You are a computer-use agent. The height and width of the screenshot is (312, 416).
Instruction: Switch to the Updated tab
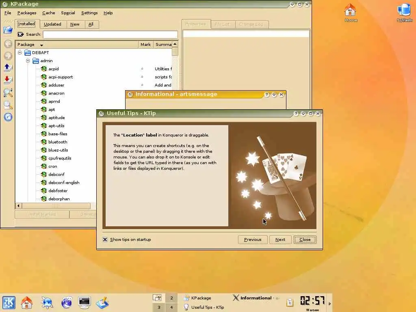[x=52, y=24]
